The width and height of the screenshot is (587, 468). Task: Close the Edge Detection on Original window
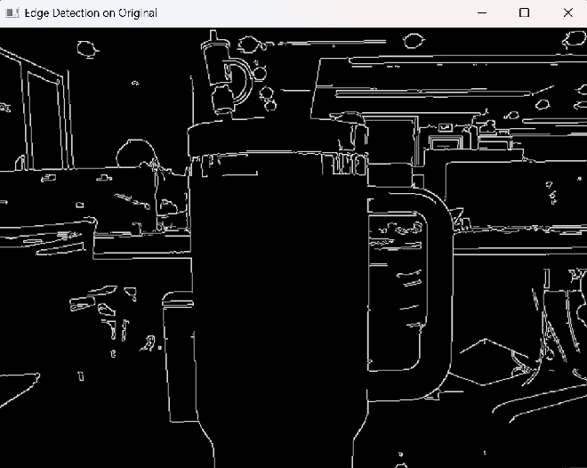[567, 13]
